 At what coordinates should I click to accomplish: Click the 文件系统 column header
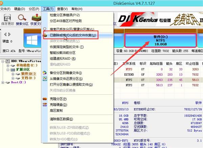(x=129, y=63)
